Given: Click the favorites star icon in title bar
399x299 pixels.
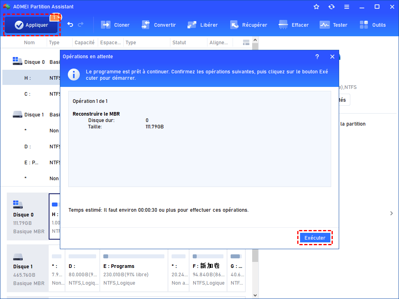Looking at the screenshot, I should coord(316,7).
